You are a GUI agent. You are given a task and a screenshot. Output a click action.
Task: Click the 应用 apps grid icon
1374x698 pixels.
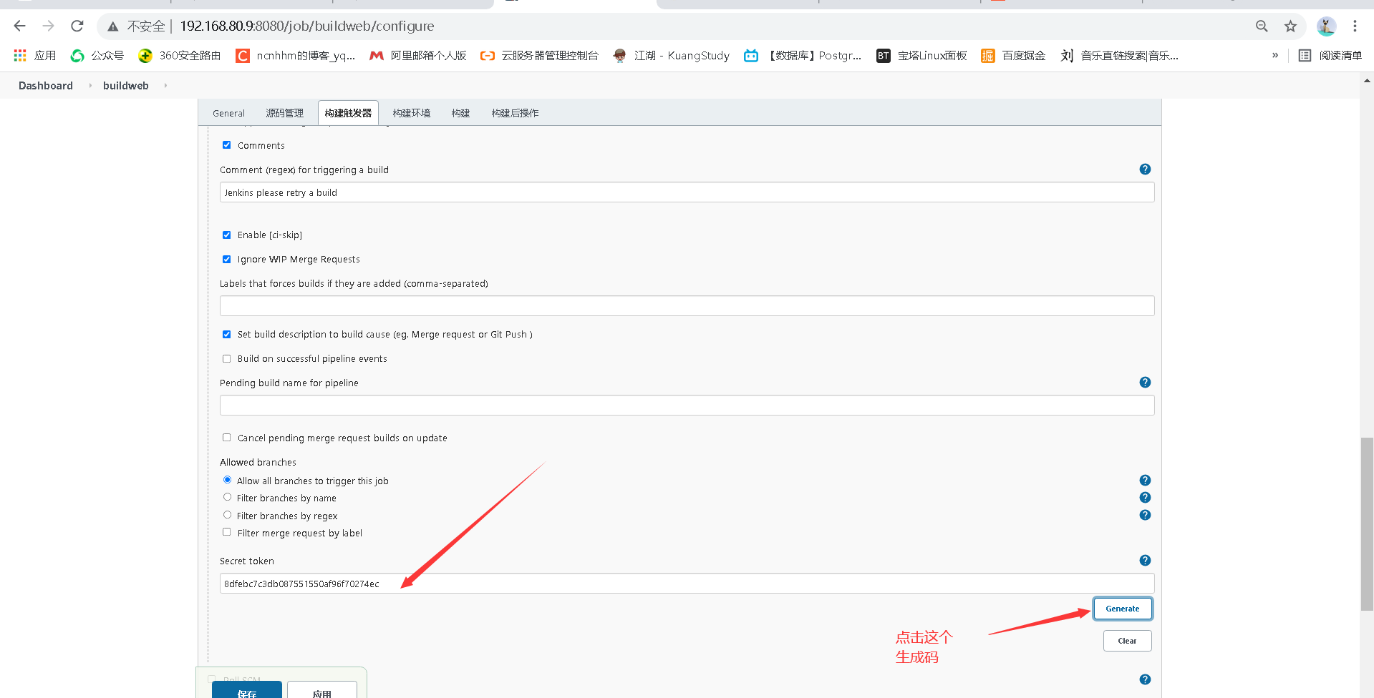pyautogui.click(x=19, y=55)
